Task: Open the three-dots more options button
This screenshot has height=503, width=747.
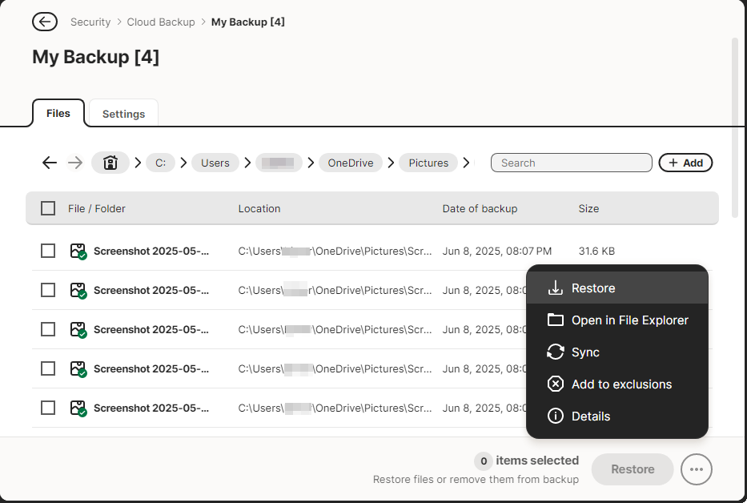Action: (696, 469)
